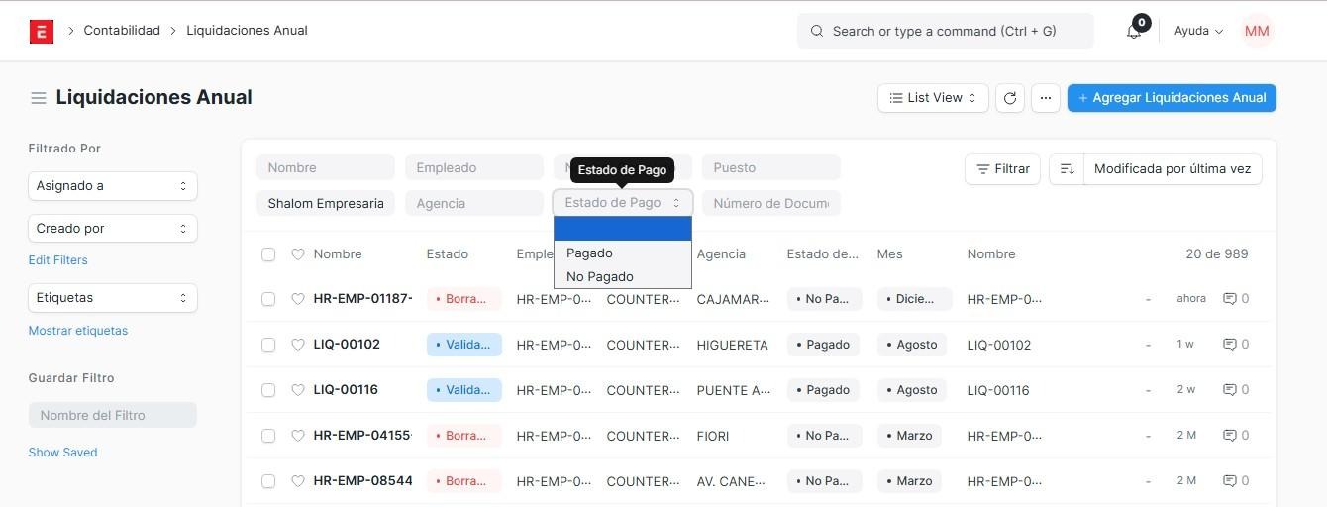Screen dimensions: 1327x507
Task: Open the notifications bell
Action: tap(1134, 31)
